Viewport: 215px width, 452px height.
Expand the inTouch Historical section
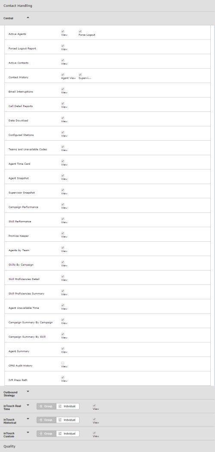[28, 418]
